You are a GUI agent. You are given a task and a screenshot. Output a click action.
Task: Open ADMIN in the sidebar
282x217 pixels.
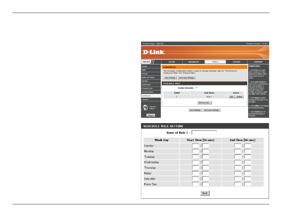click(x=151, y=67)
